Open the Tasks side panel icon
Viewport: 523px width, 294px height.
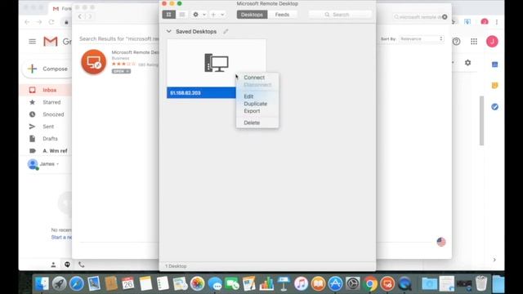[x=495, y=107]
